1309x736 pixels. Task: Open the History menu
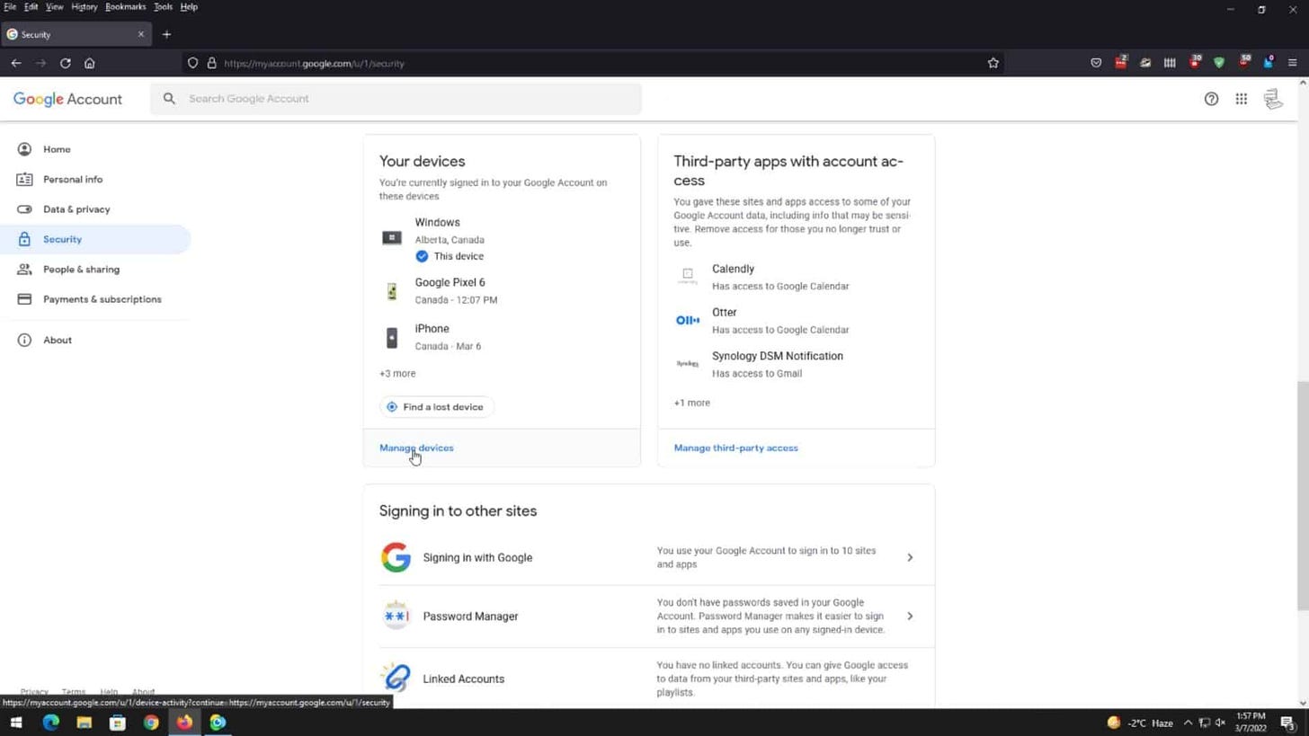(85, 6)
